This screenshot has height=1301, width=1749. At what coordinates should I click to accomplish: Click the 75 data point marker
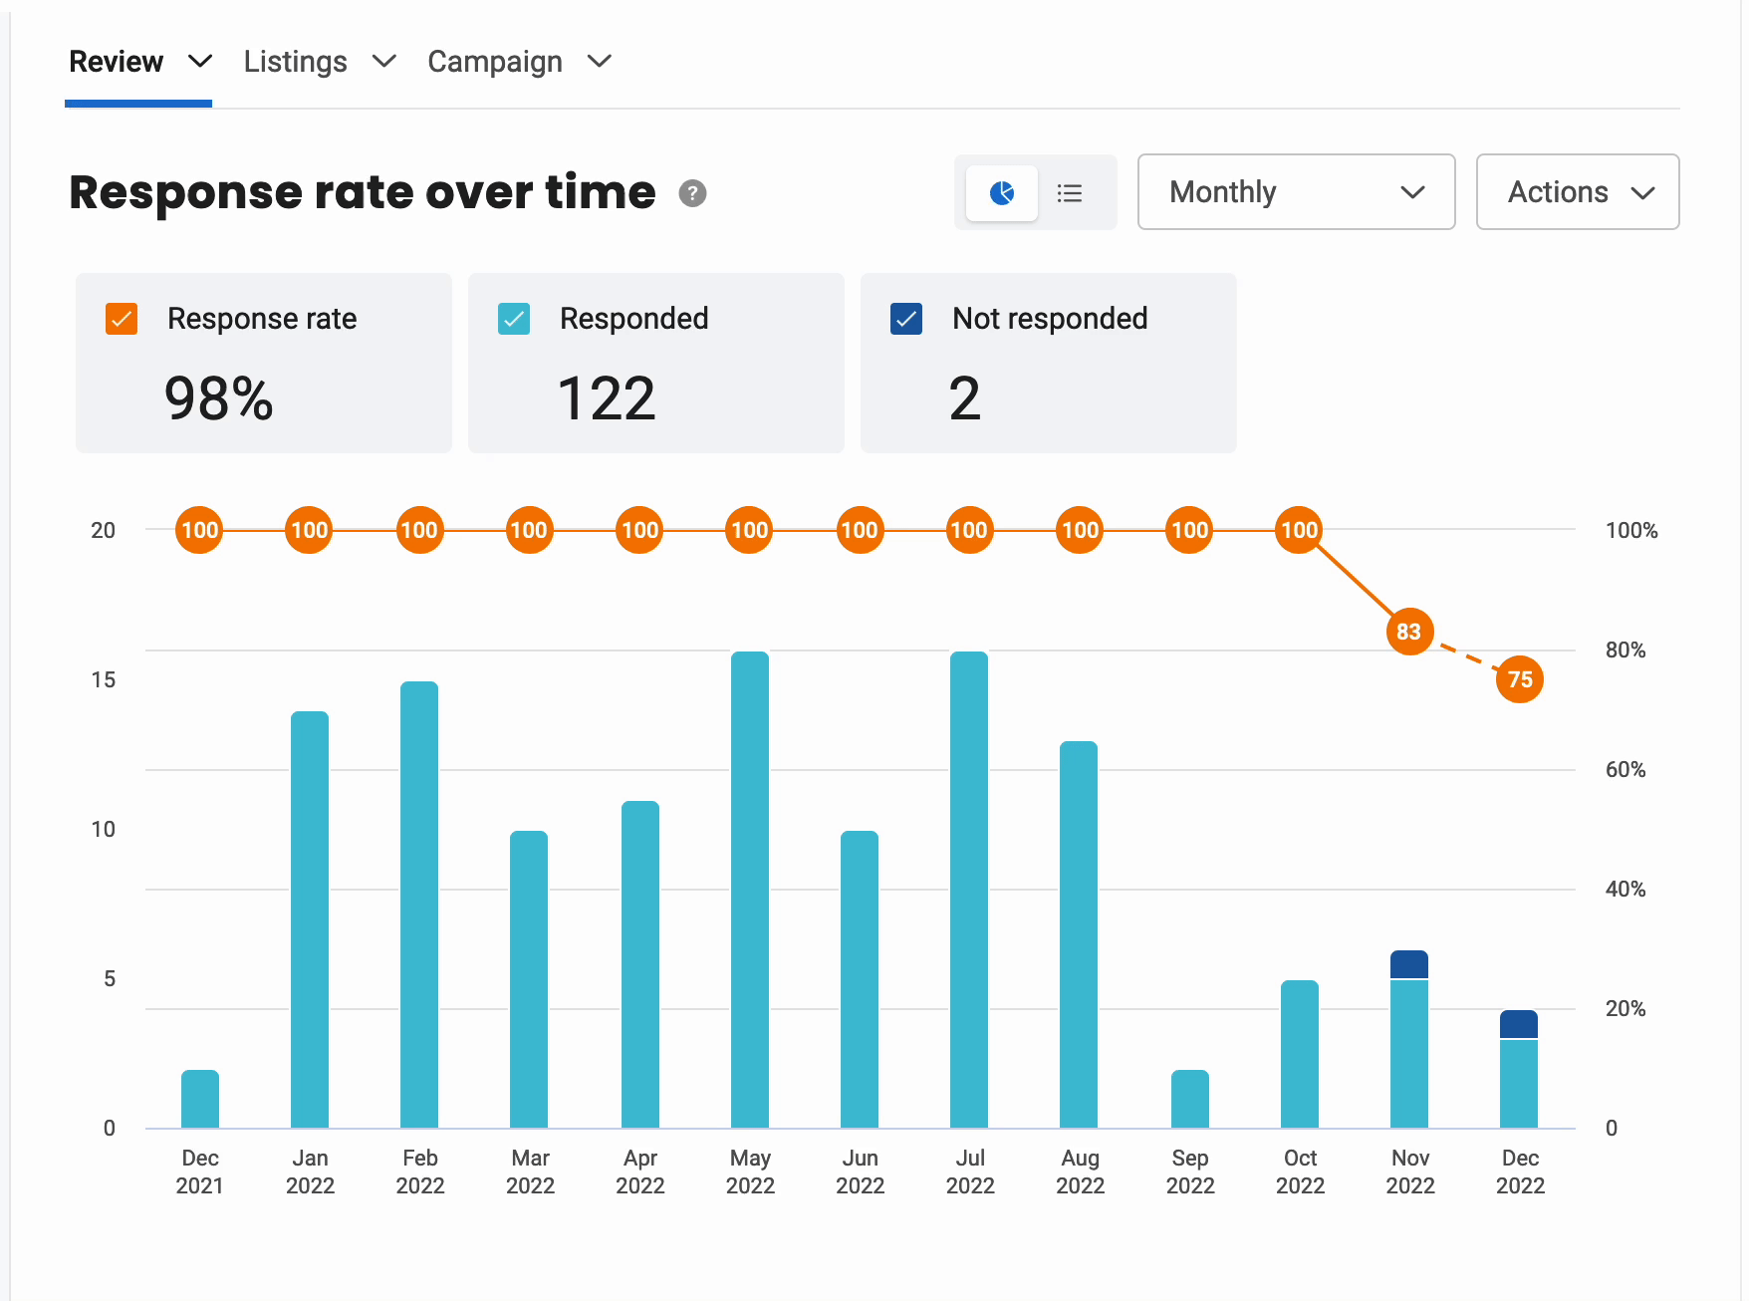tap(1519, 679)
